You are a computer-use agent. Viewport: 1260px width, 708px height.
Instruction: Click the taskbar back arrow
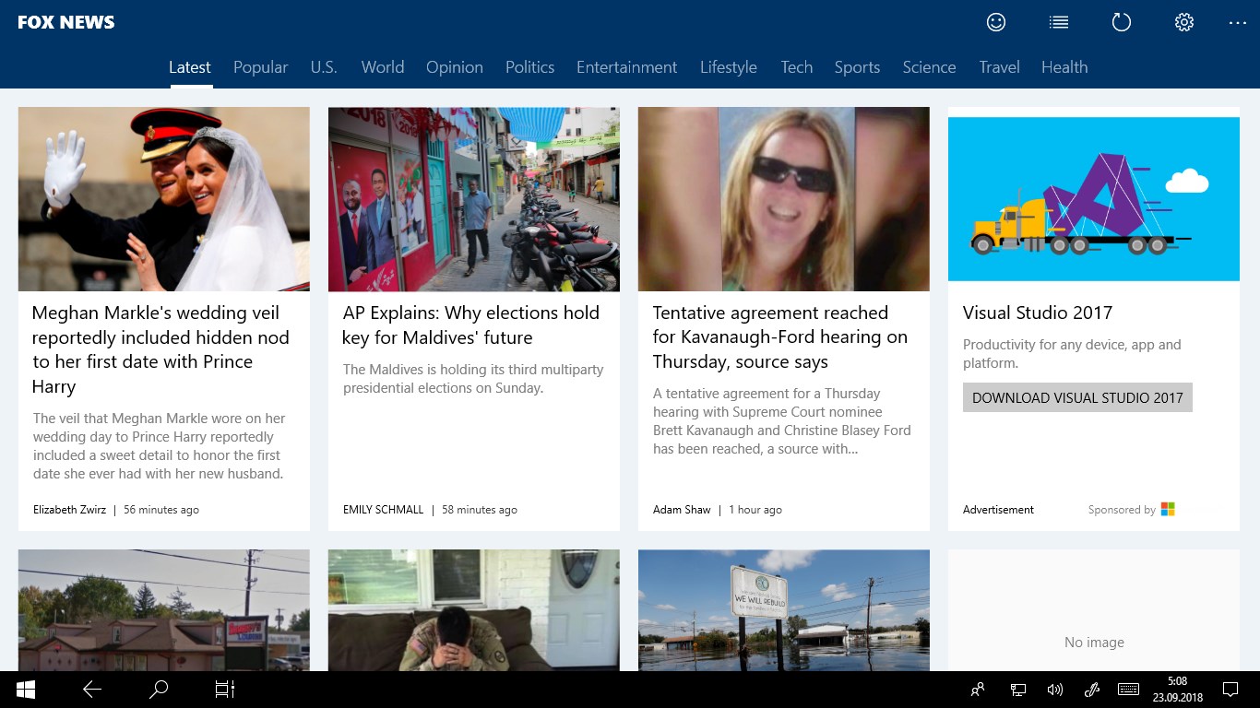point(92,689)
